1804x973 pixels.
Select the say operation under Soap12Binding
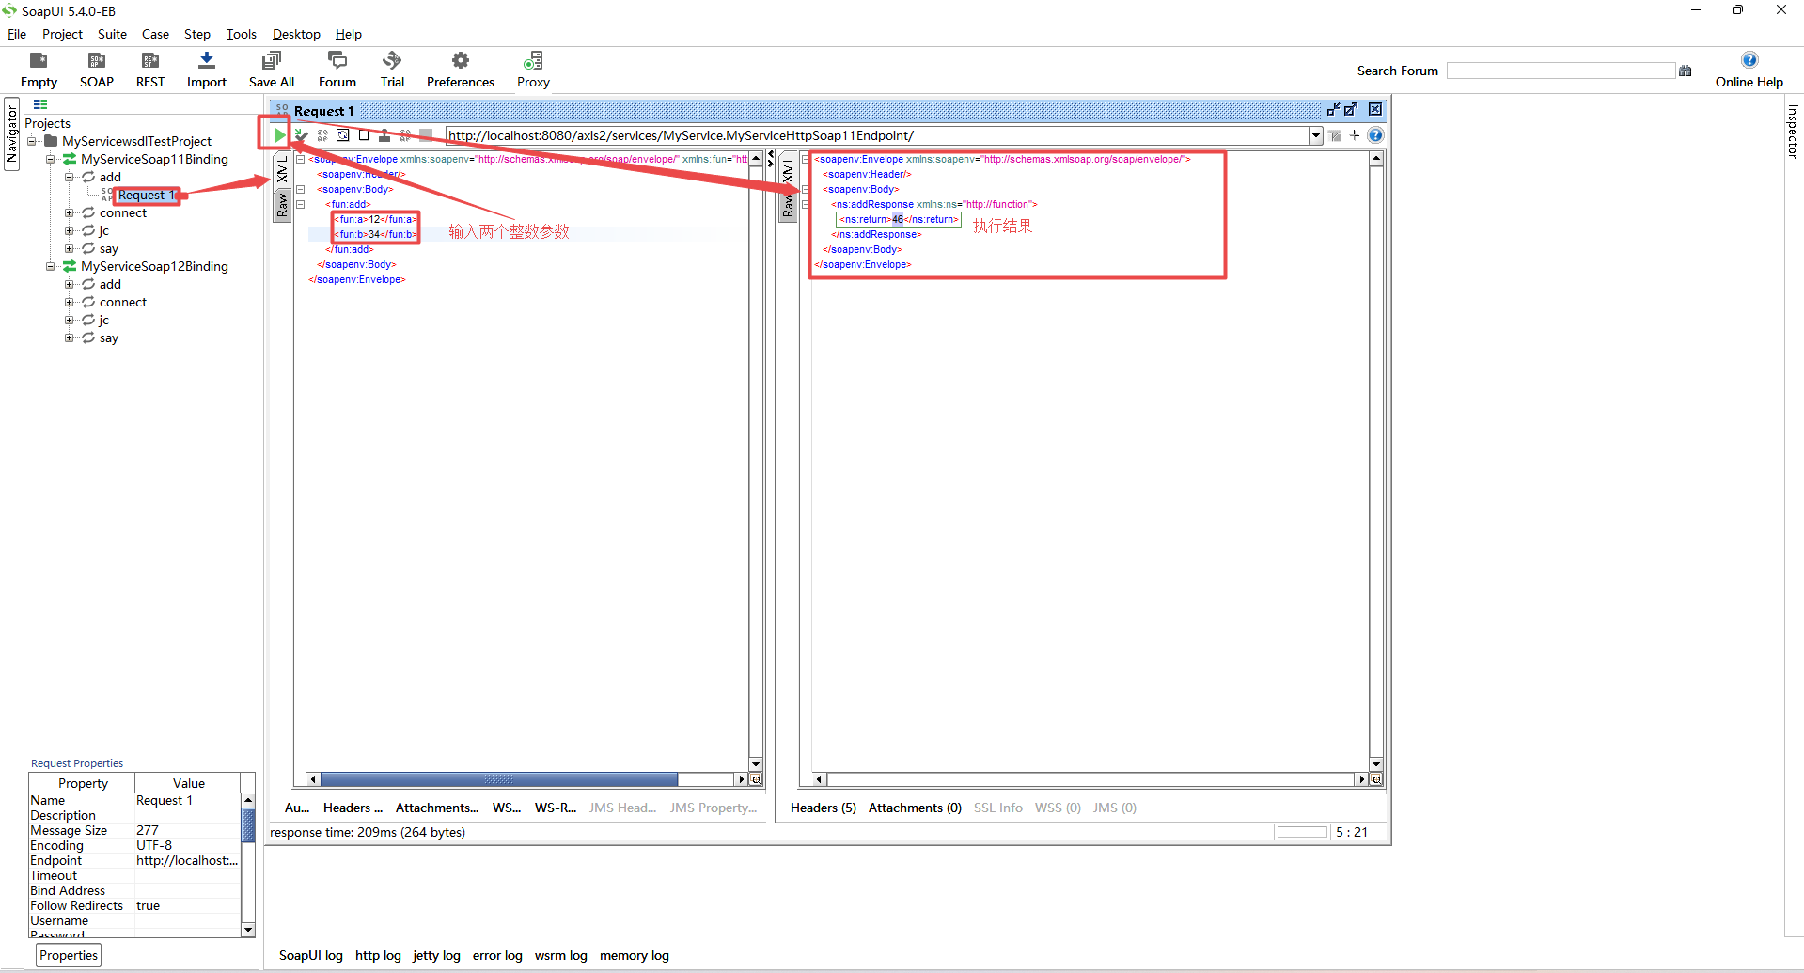(x=108, y=337)
